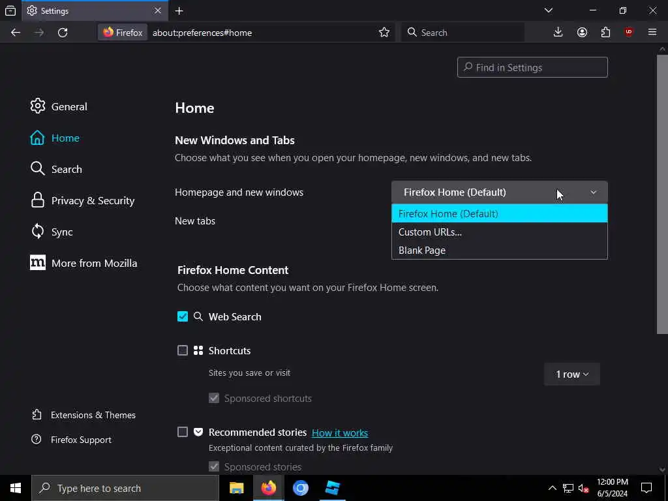This screenshot has width=668, height=501.
Task: Open the list all tabs arrow
Action: (x=549, y=10)
